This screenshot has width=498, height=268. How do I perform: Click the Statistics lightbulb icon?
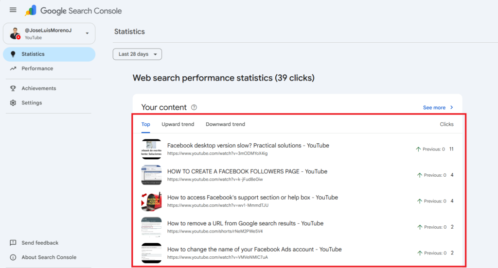[x=13, y=54]
